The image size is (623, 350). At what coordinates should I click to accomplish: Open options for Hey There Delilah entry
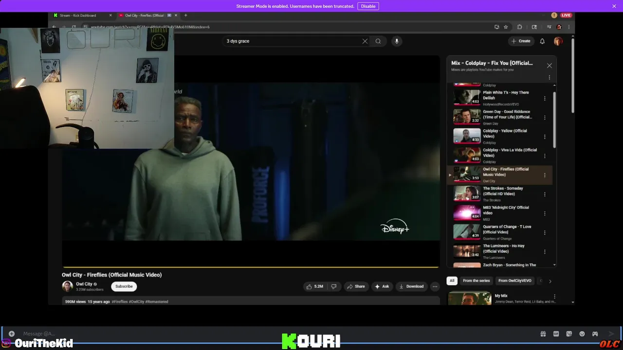click(545, 98)
